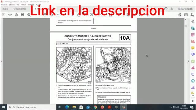Click heading CONJUNTO MOTOR Y BAJOS DE MOTOR
196x110 pixels.
click(x=88, y=36)
